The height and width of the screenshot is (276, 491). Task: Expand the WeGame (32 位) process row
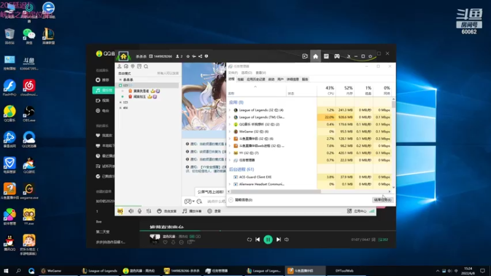pos(230,132)
